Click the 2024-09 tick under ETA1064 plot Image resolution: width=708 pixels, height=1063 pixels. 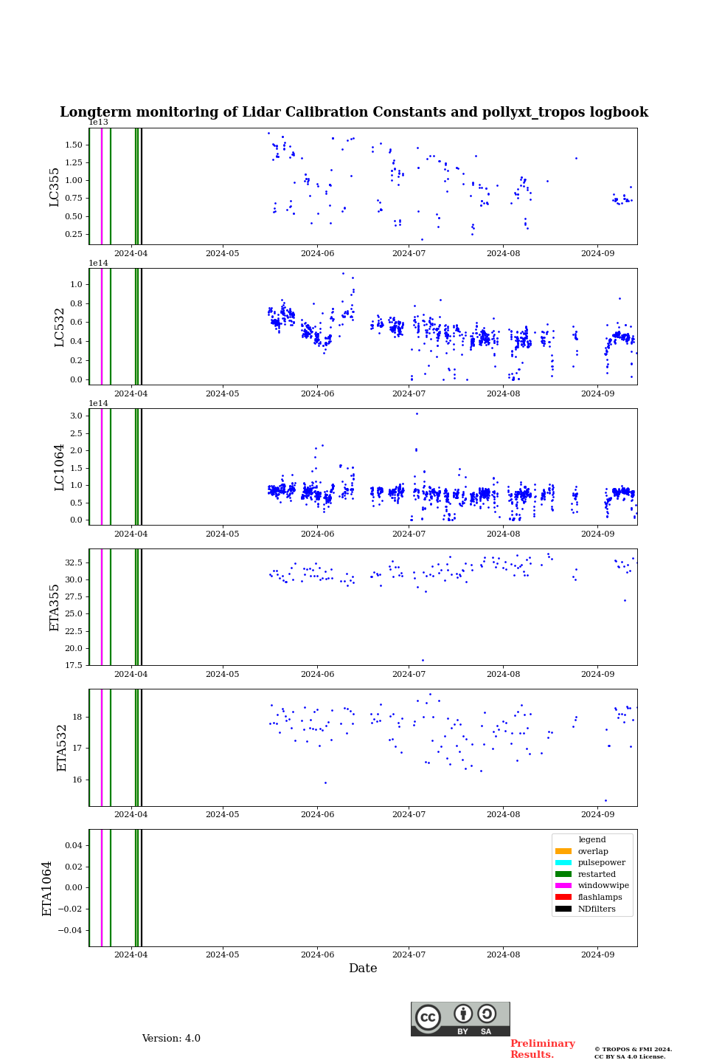click(x=597, y=955)
